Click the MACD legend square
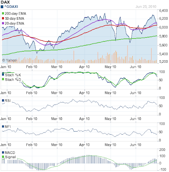The width and height of the screenshot is (169, 172). pos(3,153)
